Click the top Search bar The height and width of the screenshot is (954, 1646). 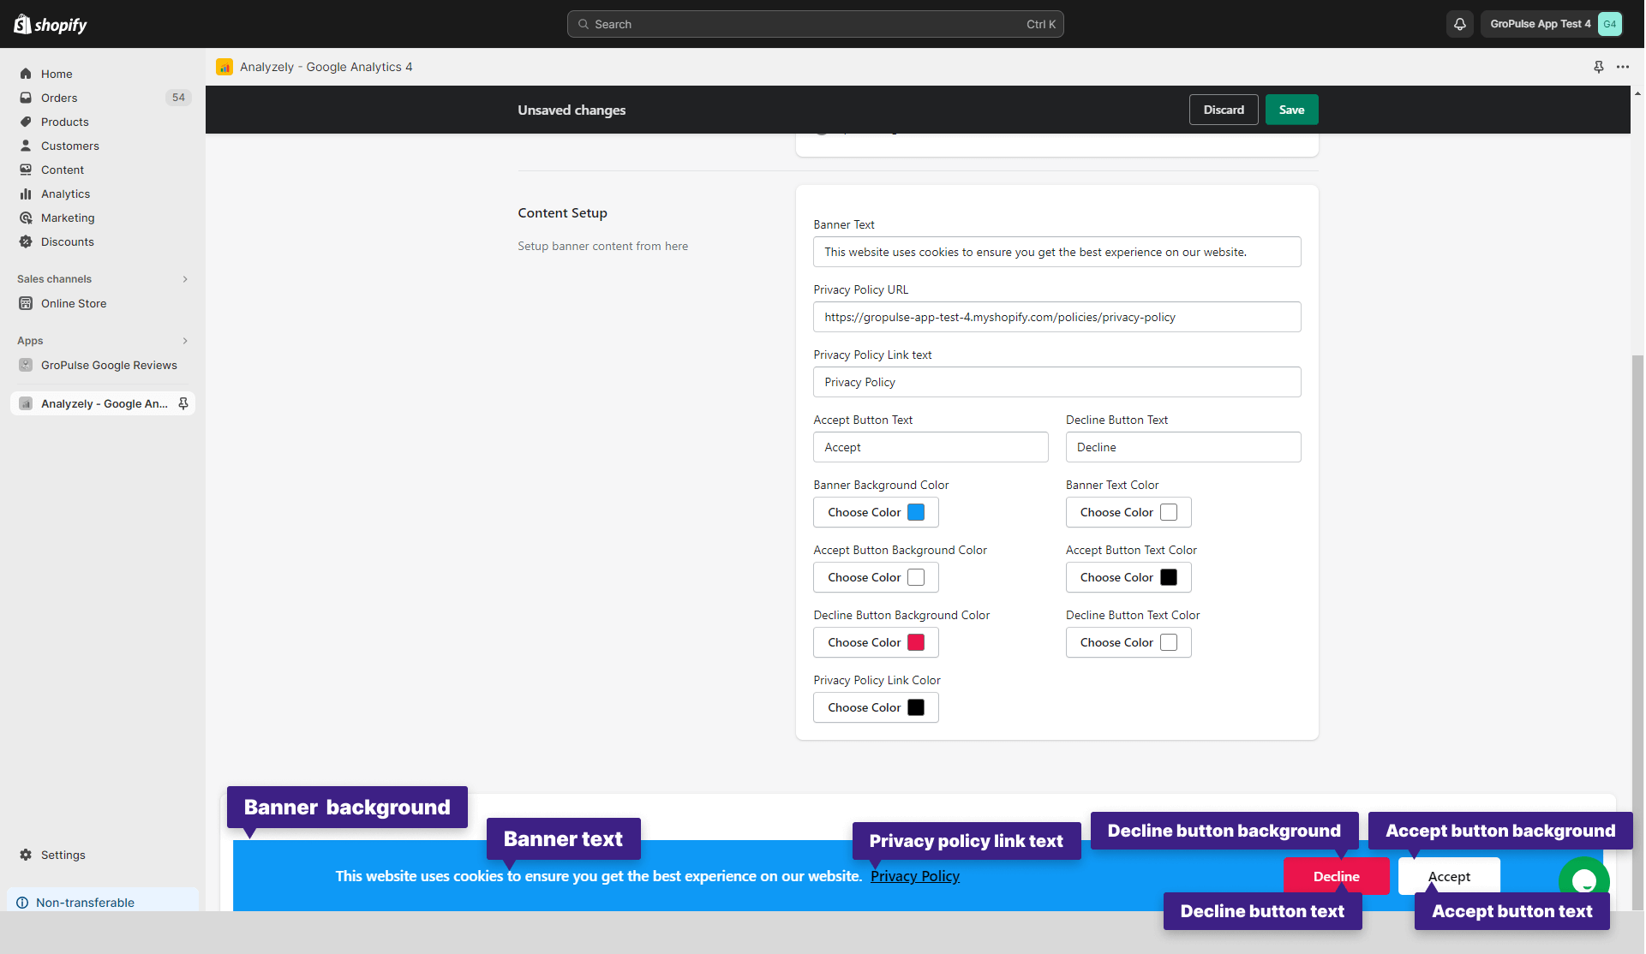click(815, 24)
